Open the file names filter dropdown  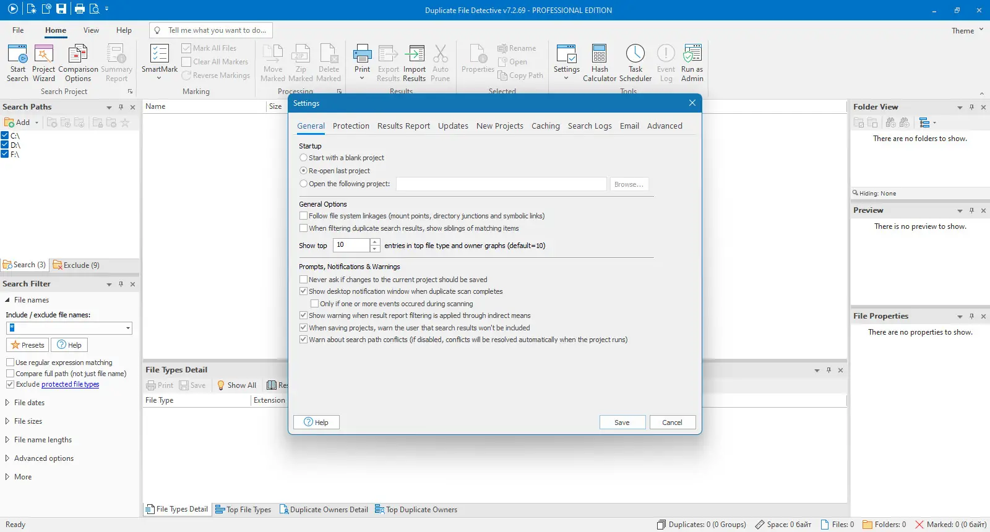point(128,328)
